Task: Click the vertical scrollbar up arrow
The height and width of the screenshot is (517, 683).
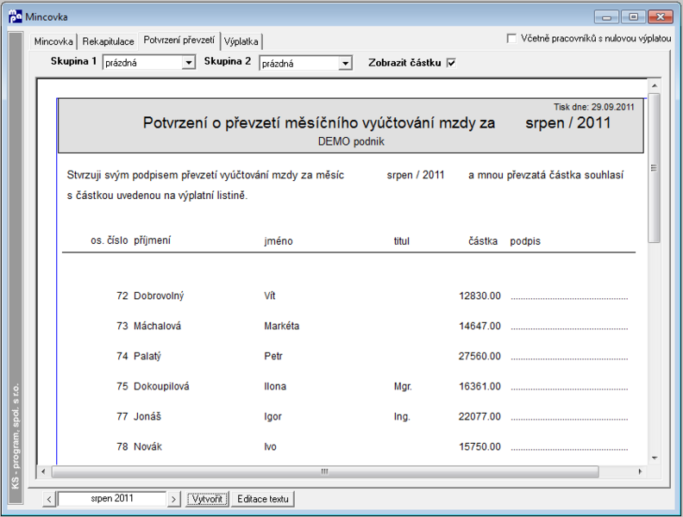Action: (654, 85)
